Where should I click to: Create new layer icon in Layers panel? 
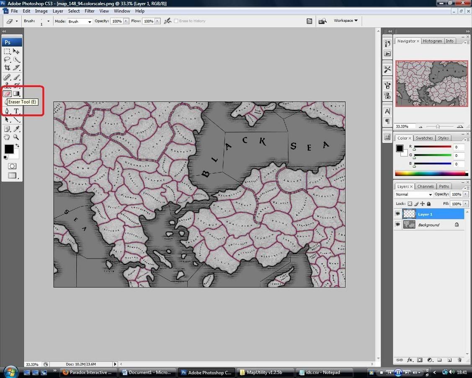pyautogui.click(x=449, y=360)
